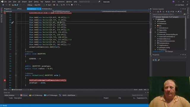
Task: Open the Edit menu
Action: pyautogui.click(x=10, y=2)
